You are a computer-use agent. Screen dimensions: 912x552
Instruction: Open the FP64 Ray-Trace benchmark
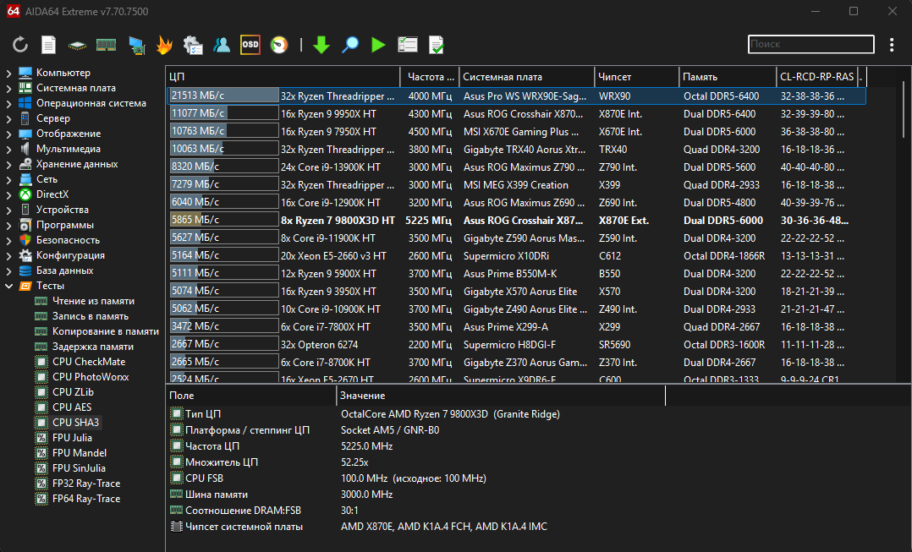click(x=86, y=499)
